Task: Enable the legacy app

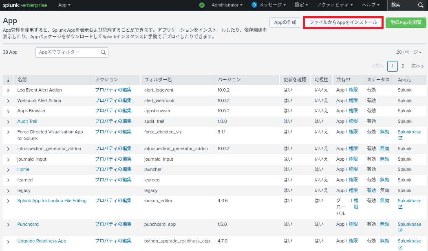Action: coord(371,190)
